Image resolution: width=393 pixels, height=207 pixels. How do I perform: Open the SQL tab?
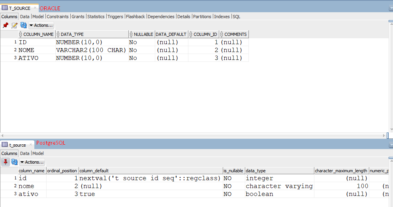tap(236, 17)
